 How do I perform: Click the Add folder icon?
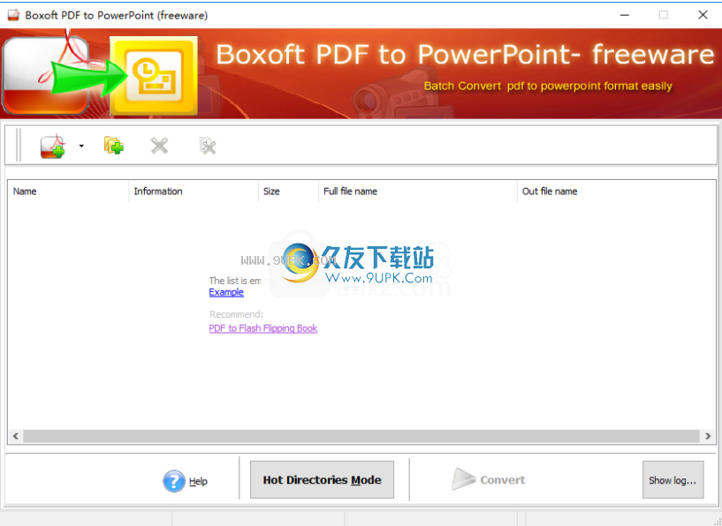[x=114, y=146]
